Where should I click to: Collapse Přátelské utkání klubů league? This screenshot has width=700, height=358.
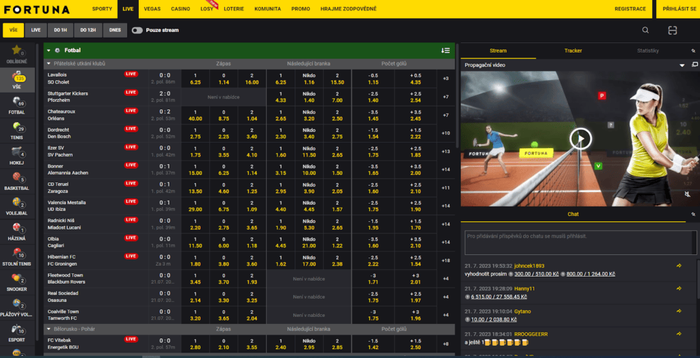(49, 64)
